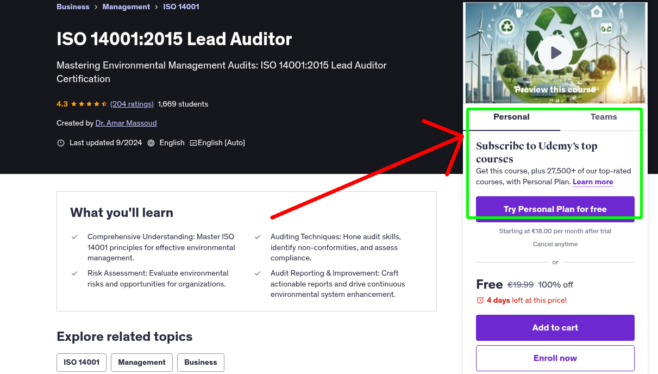Screen dimensions: 658x374
Task: Switch to the Teams tab
Action: pos(604,117)
